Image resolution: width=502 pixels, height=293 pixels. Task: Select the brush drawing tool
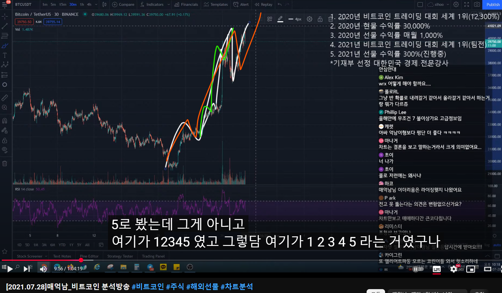5,46
